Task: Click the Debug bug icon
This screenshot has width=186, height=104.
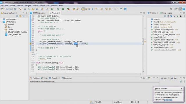Action: pyautogui.click(x=58, y=9)
